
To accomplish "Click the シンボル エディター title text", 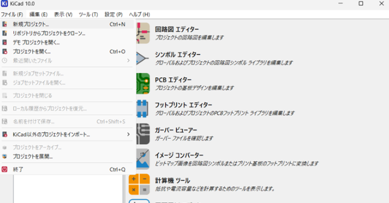I will coord(178,55).
